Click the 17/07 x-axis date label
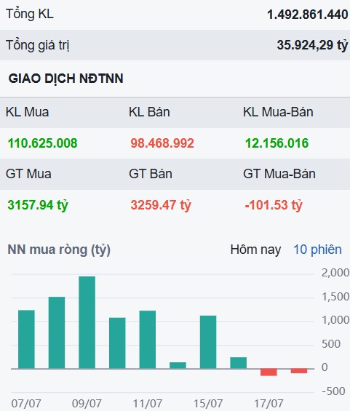Viewport: 350px width, 411px height. [x=269, y=404]
